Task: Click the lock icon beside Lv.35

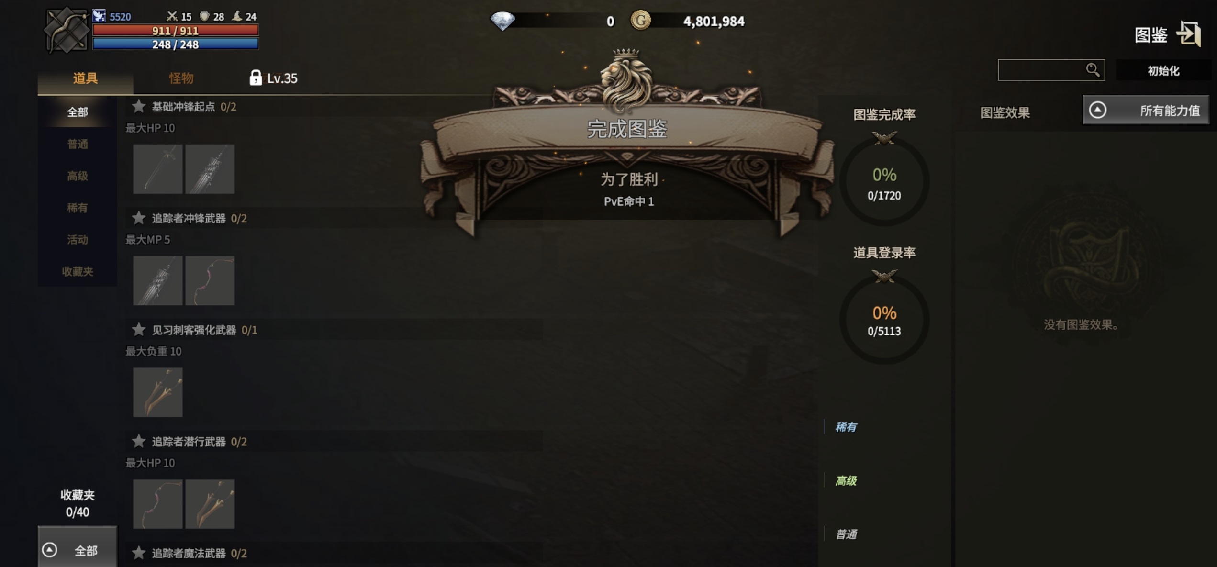Action: (256, 78)
